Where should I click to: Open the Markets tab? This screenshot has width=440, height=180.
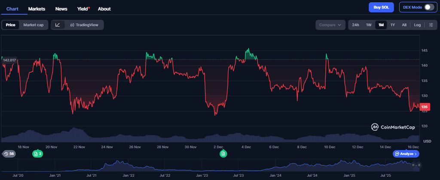pos(37,9)
